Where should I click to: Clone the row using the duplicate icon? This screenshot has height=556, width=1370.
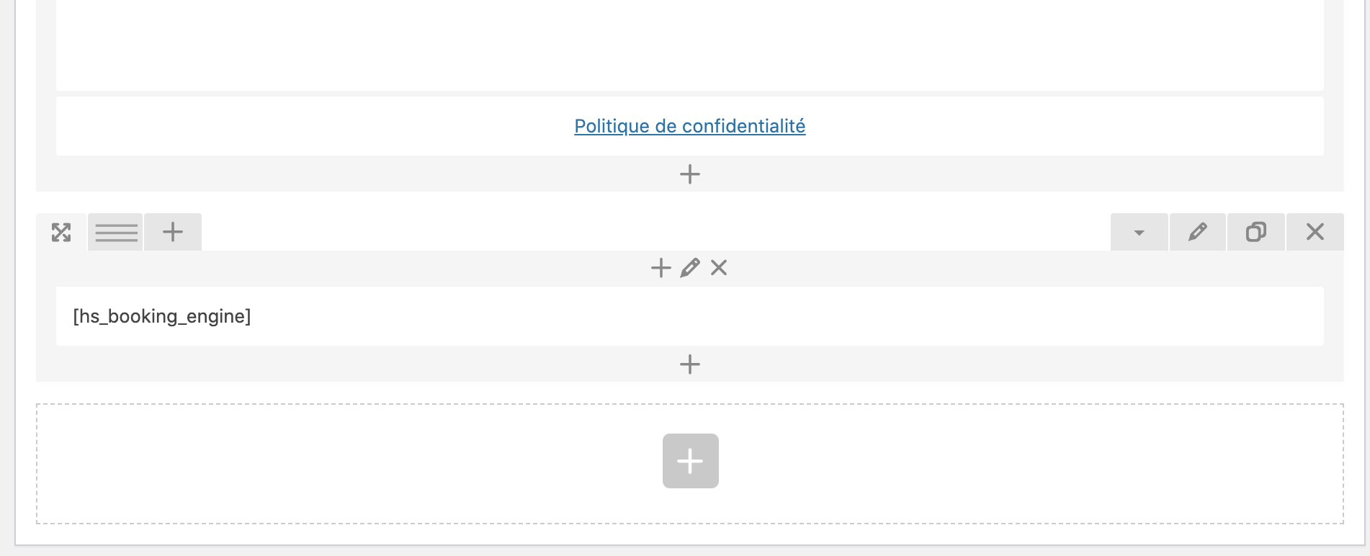pyautogui.click(x=1255, y=232)
